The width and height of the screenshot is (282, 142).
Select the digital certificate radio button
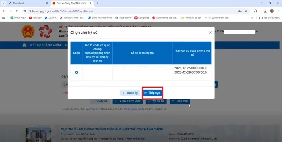coord(76,72)
